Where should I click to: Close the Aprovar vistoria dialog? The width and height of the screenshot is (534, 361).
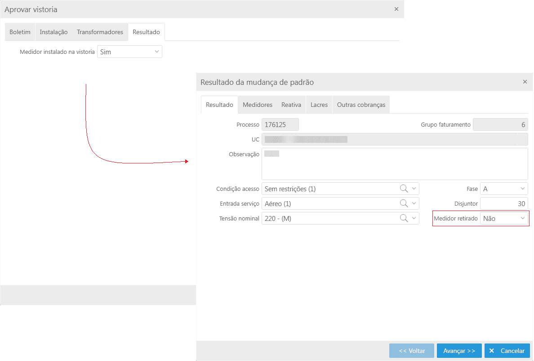(396, 9)
